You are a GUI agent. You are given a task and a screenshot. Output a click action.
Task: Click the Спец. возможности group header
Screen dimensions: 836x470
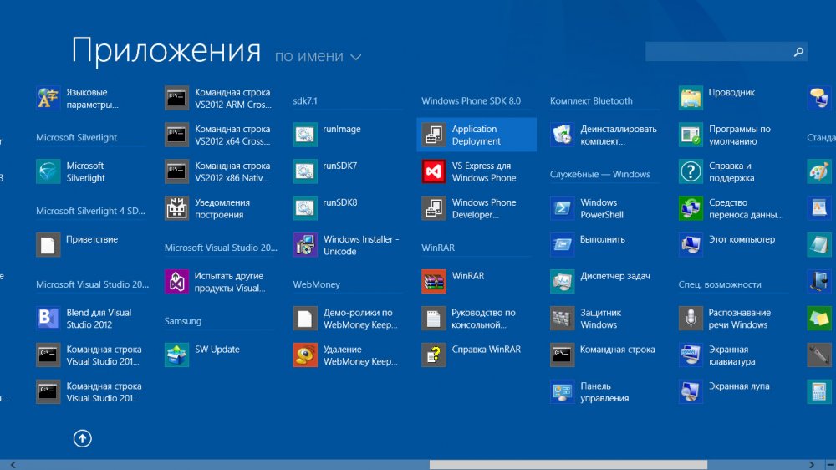[x=719, y=284]
